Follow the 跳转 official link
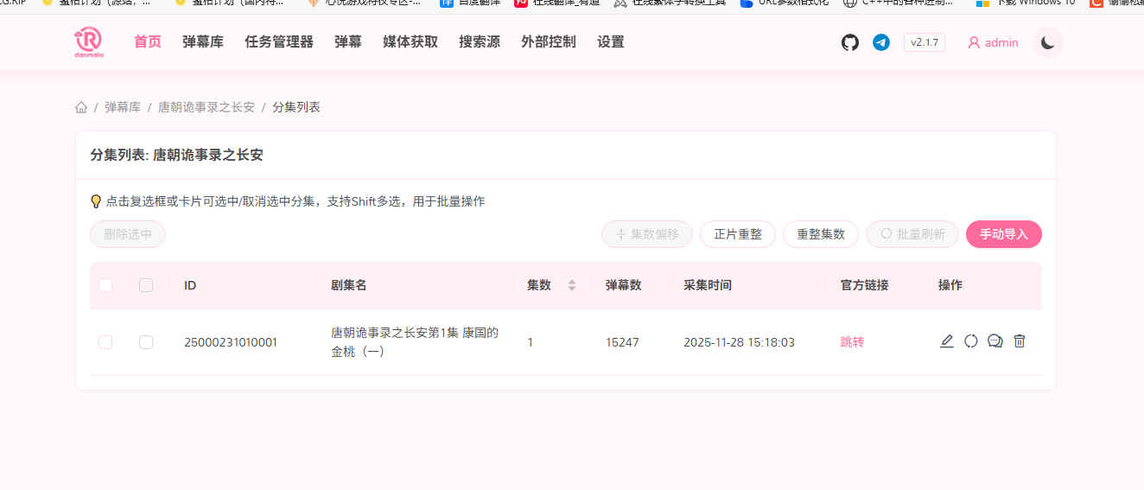 pos(852,342)
